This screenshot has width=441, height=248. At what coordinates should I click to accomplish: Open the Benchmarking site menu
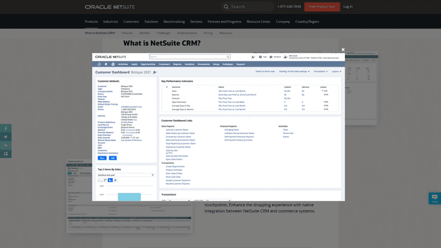174,21
